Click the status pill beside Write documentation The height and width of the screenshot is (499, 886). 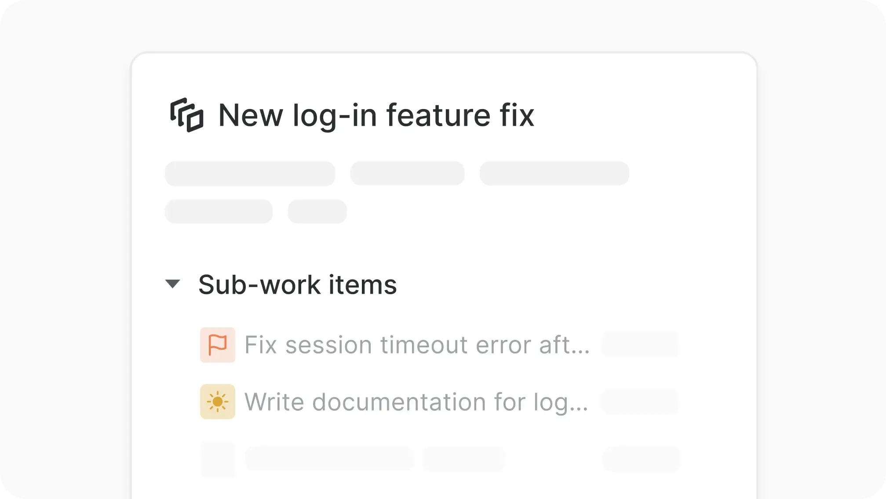pyautogui.click(x=640, y=402)
